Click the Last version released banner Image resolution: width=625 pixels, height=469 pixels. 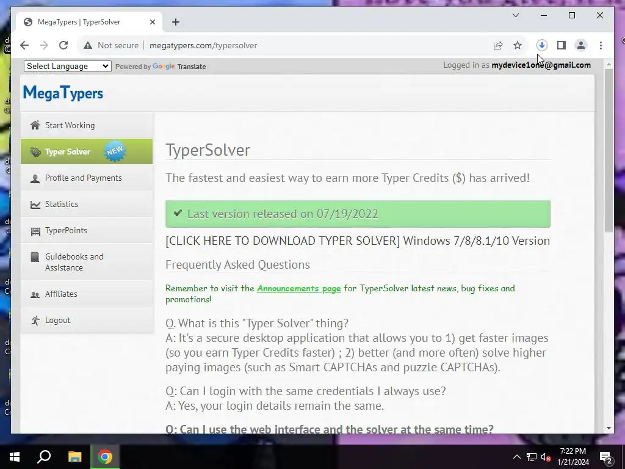coord(358,214)
